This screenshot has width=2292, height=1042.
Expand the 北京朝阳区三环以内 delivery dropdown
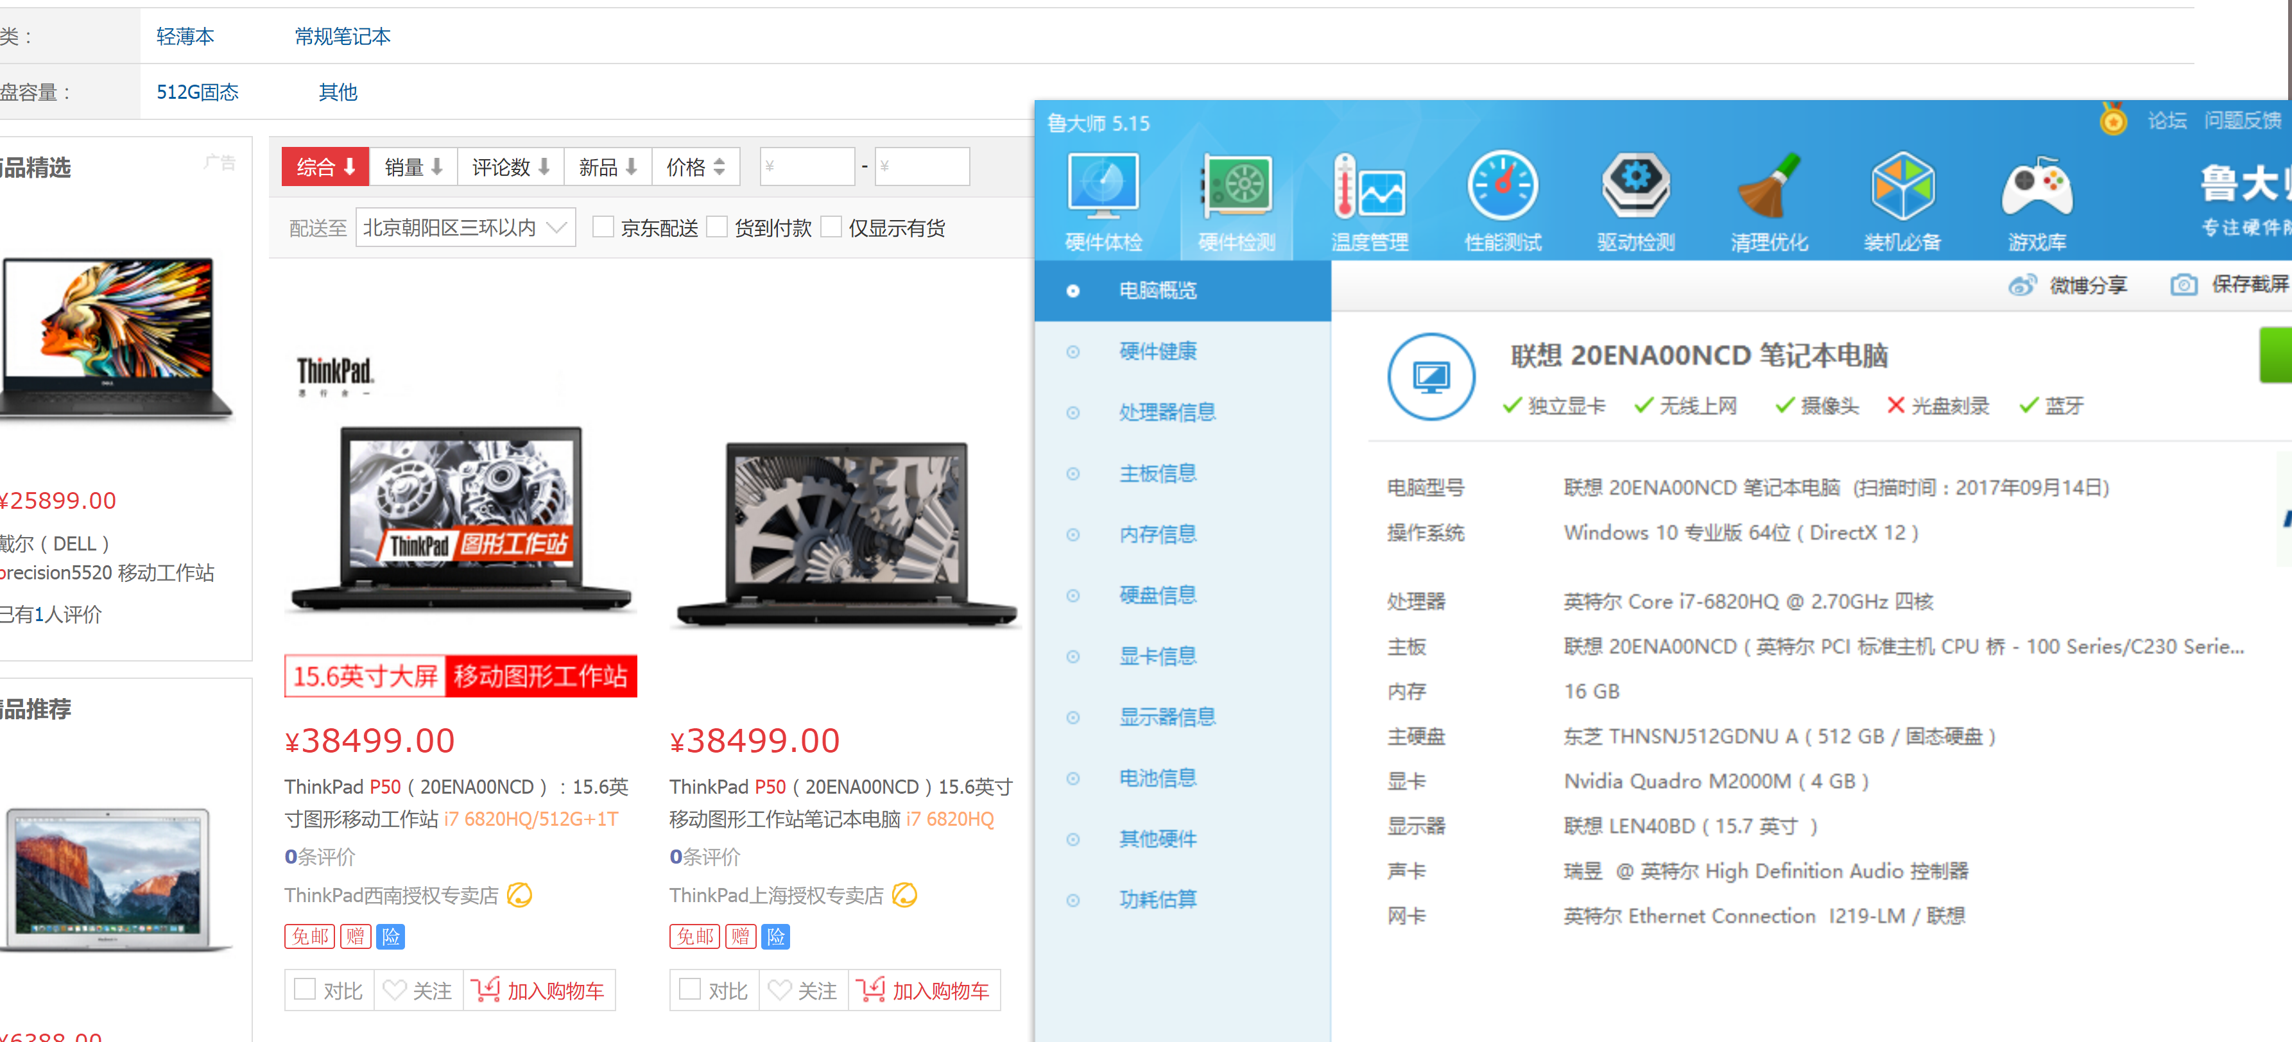(x=465, y=228)
